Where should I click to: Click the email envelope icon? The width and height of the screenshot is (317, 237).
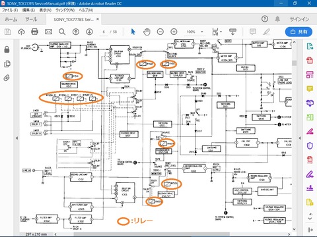pyautogui.click(x=48, y=32)
